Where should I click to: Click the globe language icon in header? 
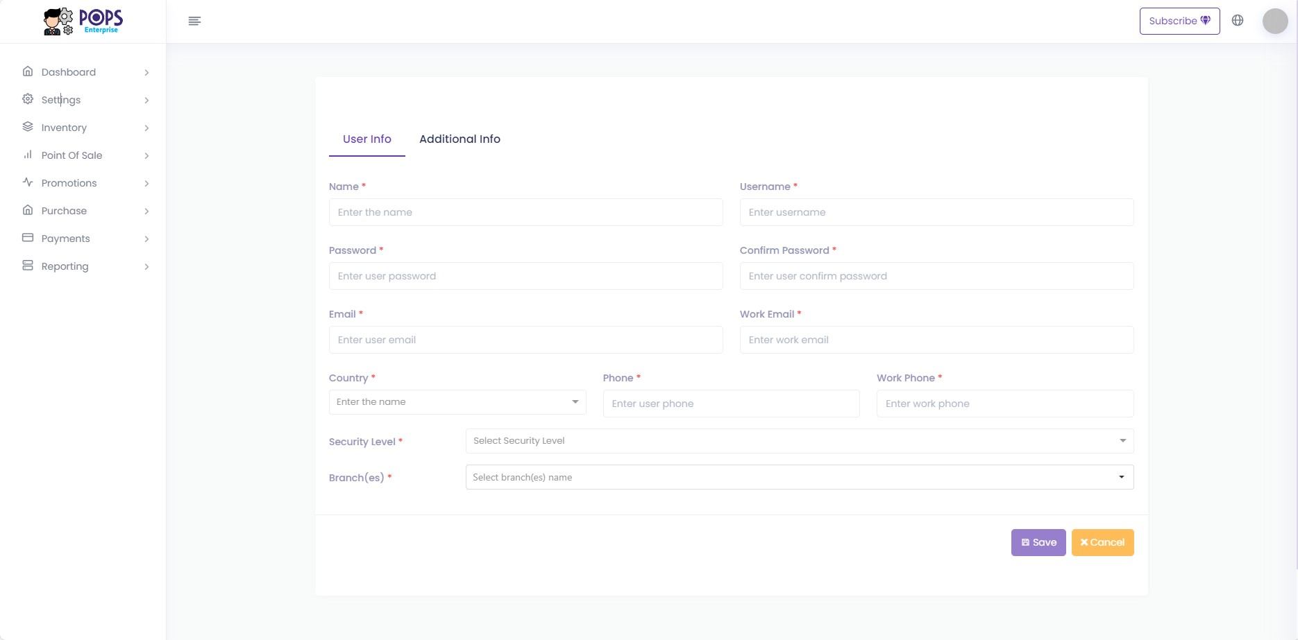(1238, 20)
